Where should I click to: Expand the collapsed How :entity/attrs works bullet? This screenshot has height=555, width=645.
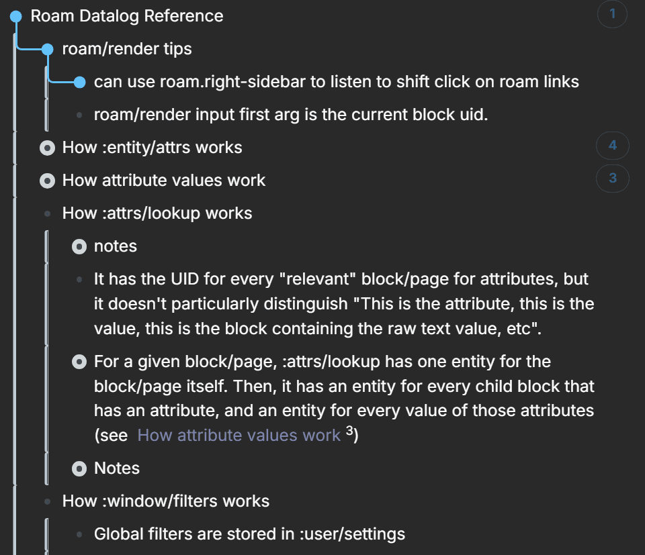click(x=47, y=148)
